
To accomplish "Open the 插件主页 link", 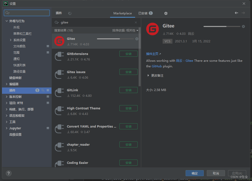I will pos(153,54).
